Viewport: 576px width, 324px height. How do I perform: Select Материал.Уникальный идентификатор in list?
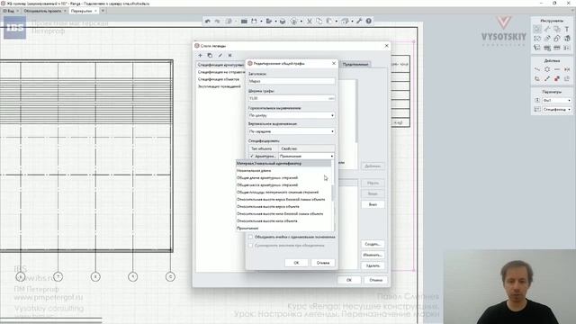(283, 164)
